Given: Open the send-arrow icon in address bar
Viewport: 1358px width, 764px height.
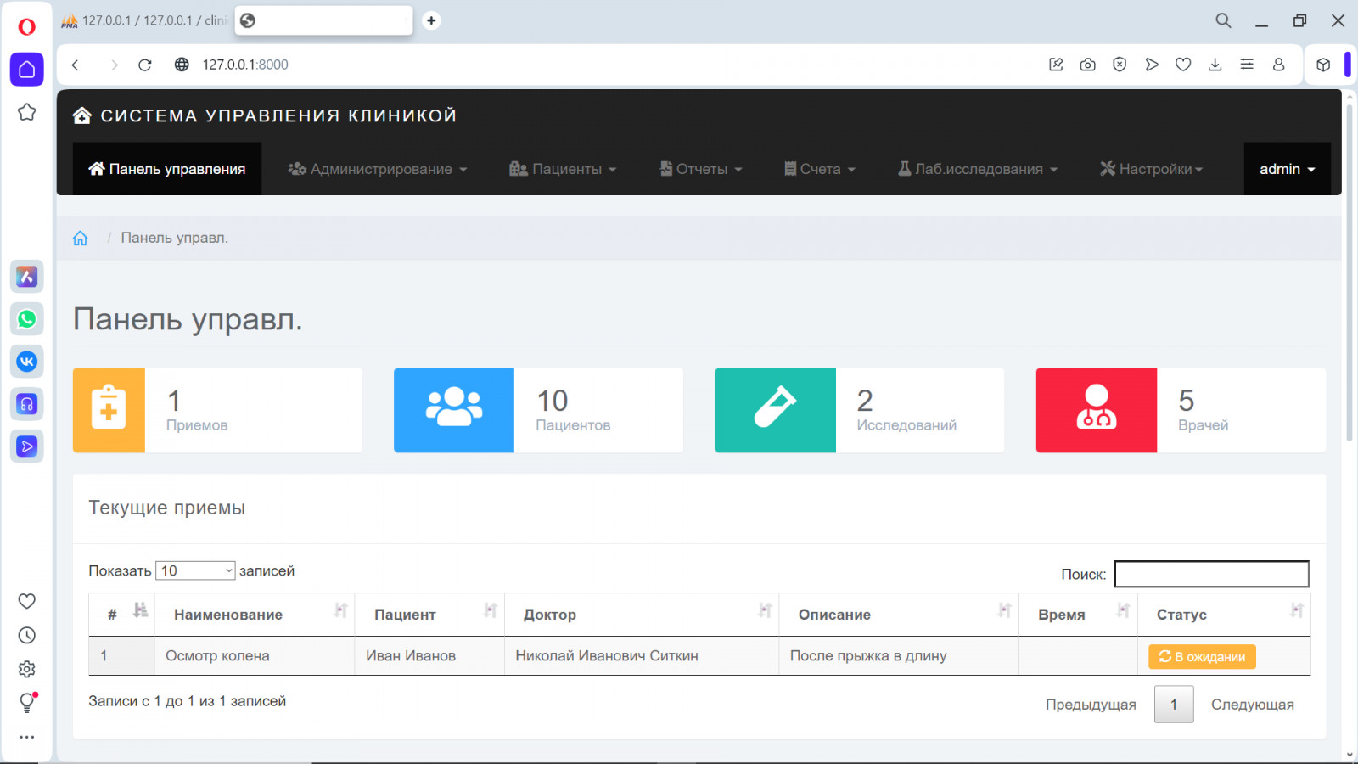Looking at the screenshot, I should pyautogui.click(x=1152, y=65).
